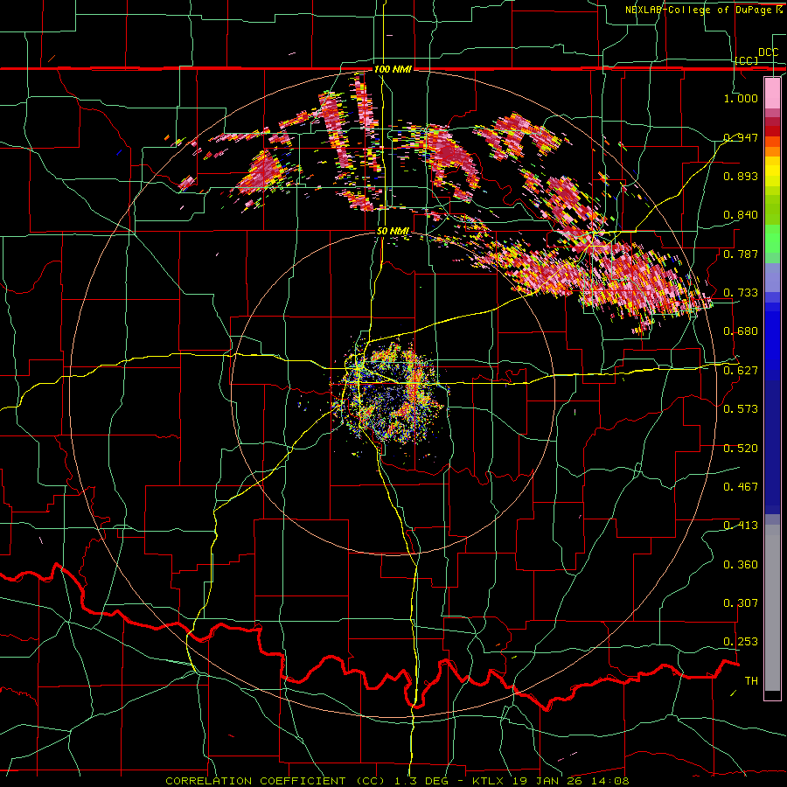The height and width of the screenshot is (787, 787).
Task: Click the TH label beside the color bar
Action: (x=751, y=681)
